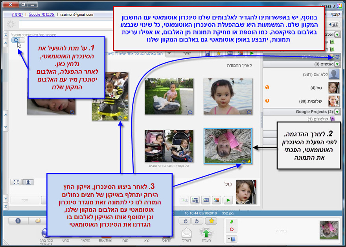Click the טל person face thumbnail
Screen dimensions: 346x247
(x=246, y=192)
